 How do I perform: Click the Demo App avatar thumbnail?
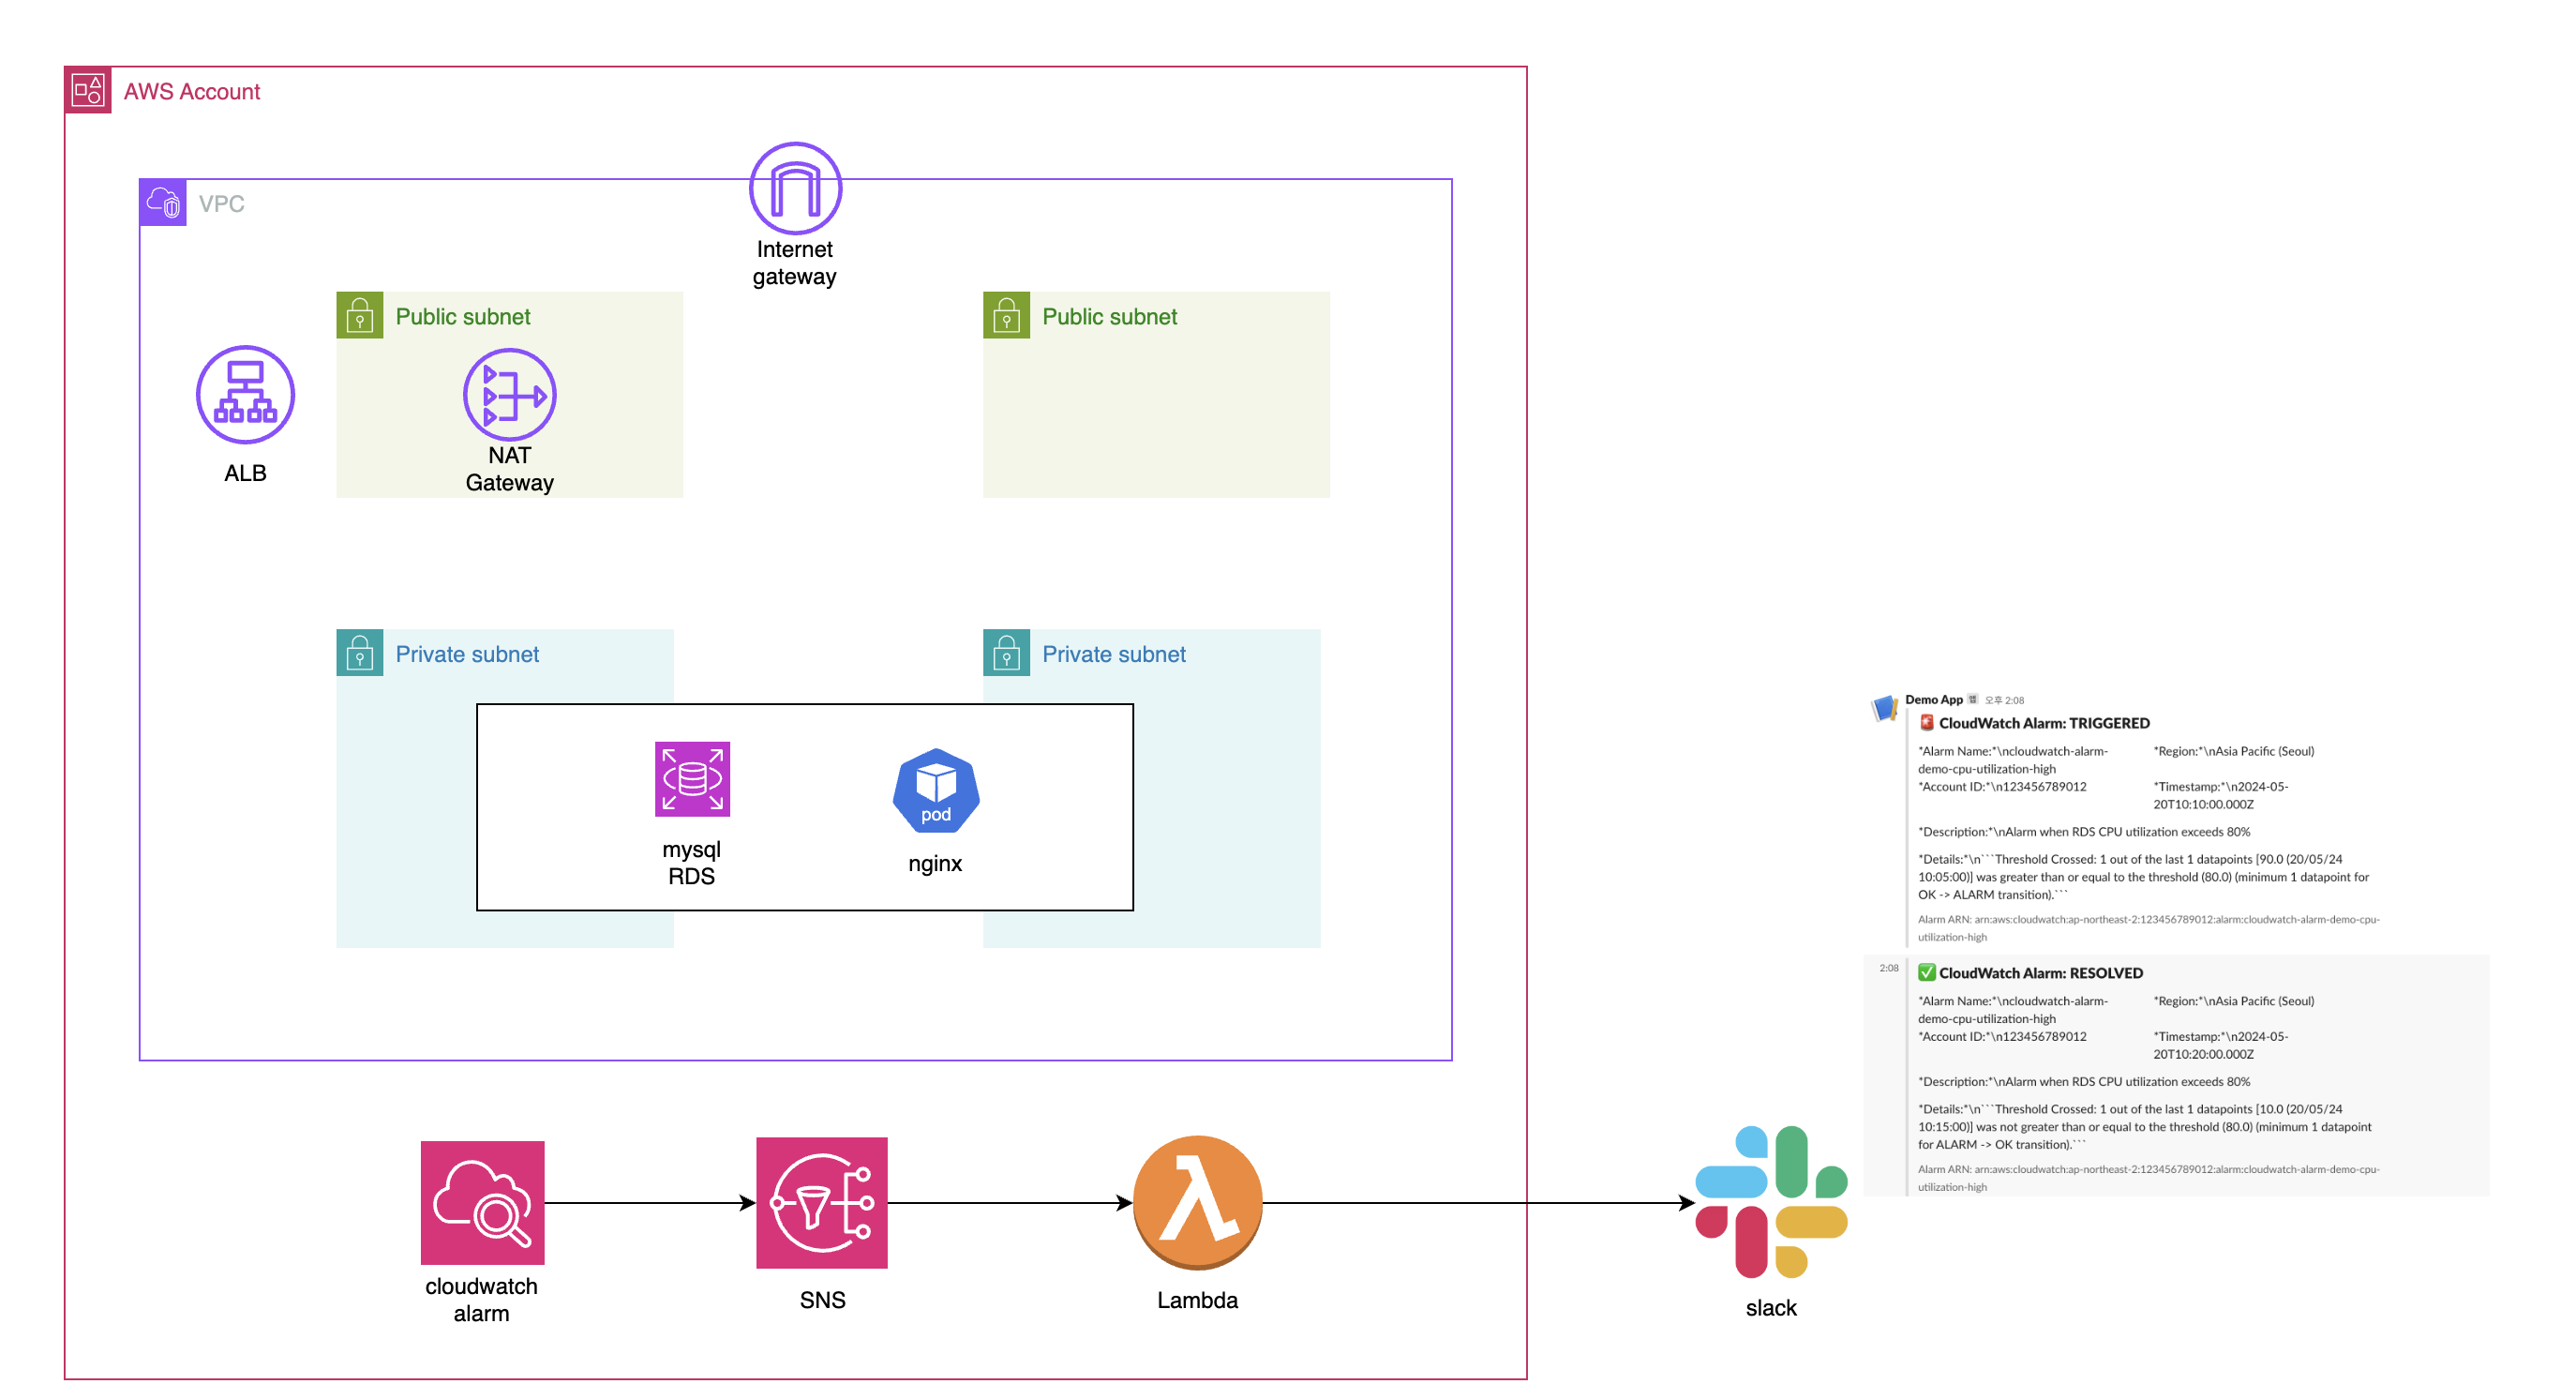(x=1884, y=708)
